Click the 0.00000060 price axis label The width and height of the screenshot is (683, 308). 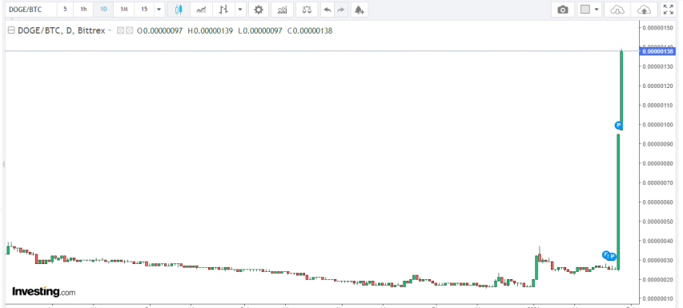click(x=657, y=202)
